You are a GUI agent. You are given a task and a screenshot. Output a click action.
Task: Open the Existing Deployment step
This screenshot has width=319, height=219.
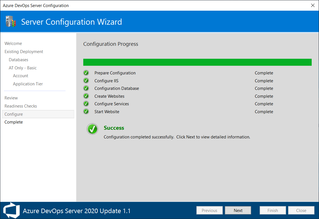(24, 52)
